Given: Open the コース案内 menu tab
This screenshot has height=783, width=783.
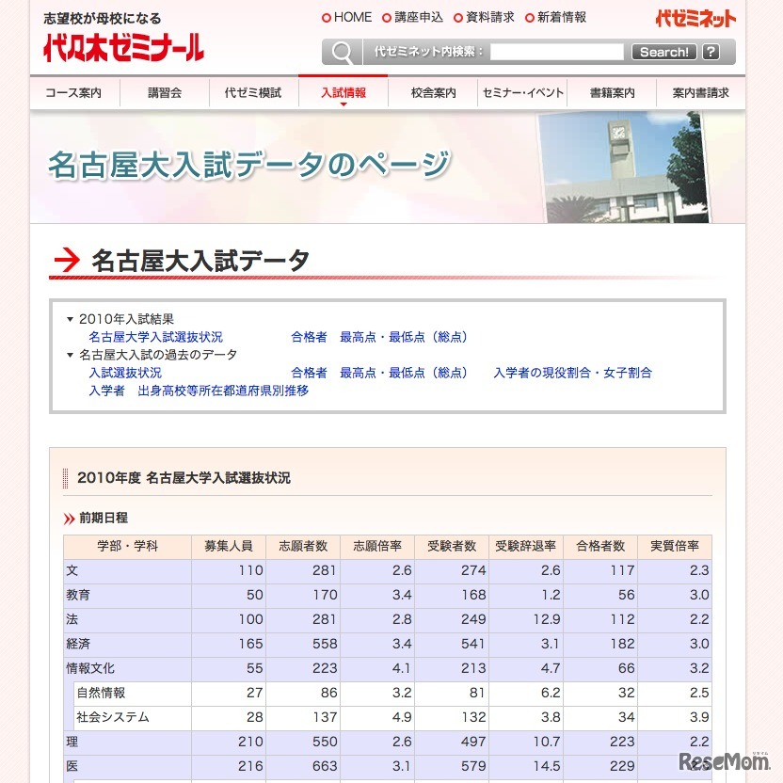Looking at the screenshot, I should coord(73,93).
